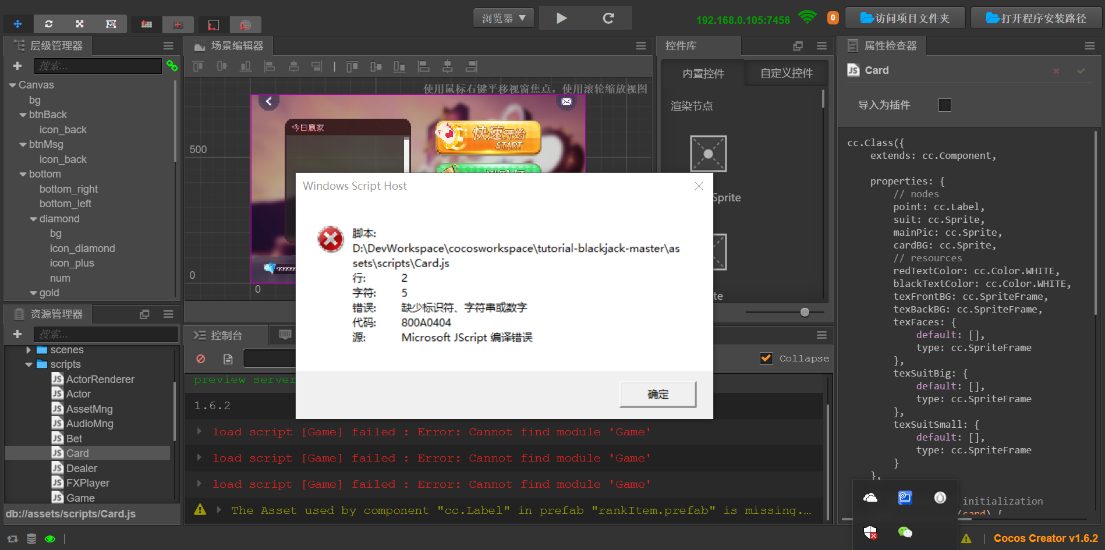
Task: Collapse the btnBack node
Action: [23, 115]
